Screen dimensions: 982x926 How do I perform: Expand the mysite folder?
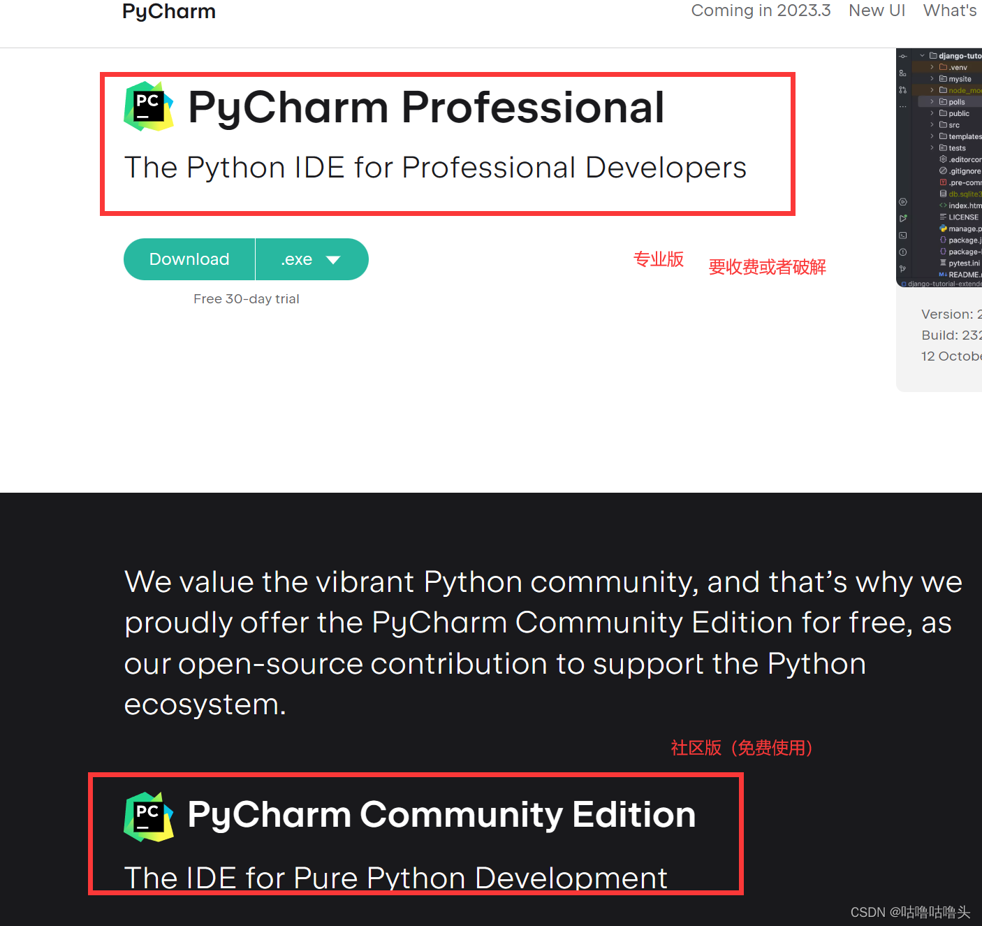pos(932,79)
